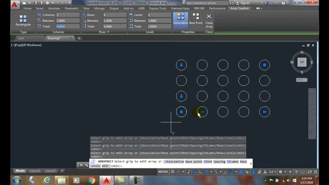This screenshot has width=329, height=185.
Task: Switch to the Layout2 tab
Action: tap(50, 171)
